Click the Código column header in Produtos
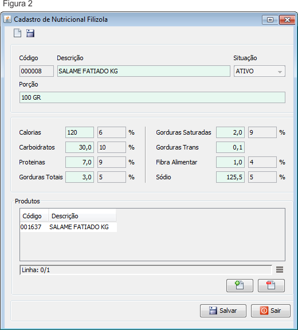Screen dimensions: 298x330 coord(34,216)
